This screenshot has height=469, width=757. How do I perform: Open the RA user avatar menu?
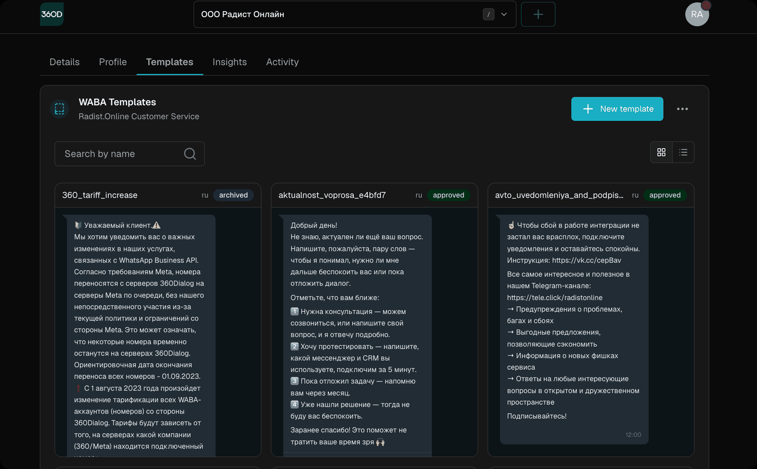[697, 14]
